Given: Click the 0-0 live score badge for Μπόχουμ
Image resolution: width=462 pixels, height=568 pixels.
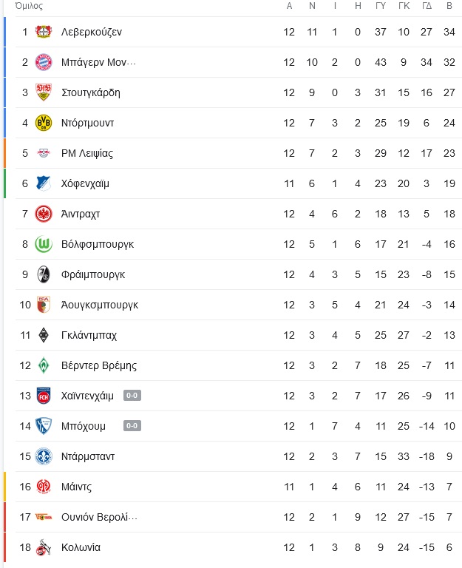Looking at the screenshot, I should pos(132,426).
